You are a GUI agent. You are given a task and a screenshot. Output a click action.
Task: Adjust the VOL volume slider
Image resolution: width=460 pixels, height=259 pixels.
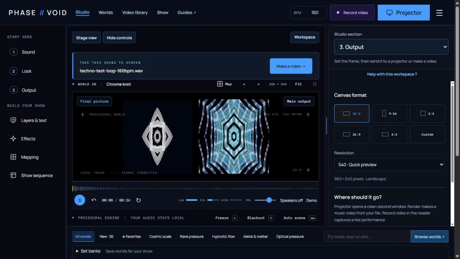[x=265, y=200]
